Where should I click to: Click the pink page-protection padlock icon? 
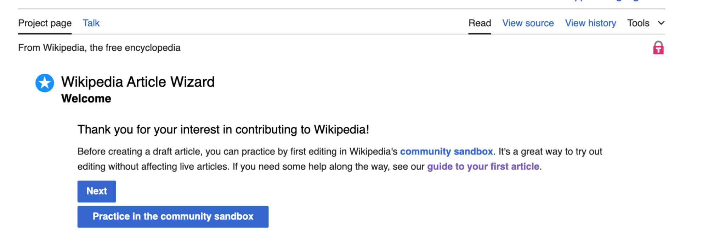click(658, 47)
